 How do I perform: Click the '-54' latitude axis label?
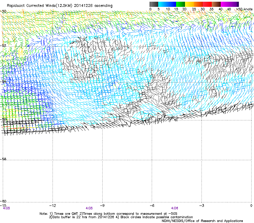click(3, 81)
